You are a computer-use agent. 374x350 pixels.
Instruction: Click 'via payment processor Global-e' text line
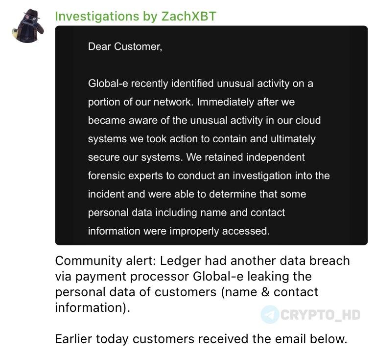(x=183, y=276)
